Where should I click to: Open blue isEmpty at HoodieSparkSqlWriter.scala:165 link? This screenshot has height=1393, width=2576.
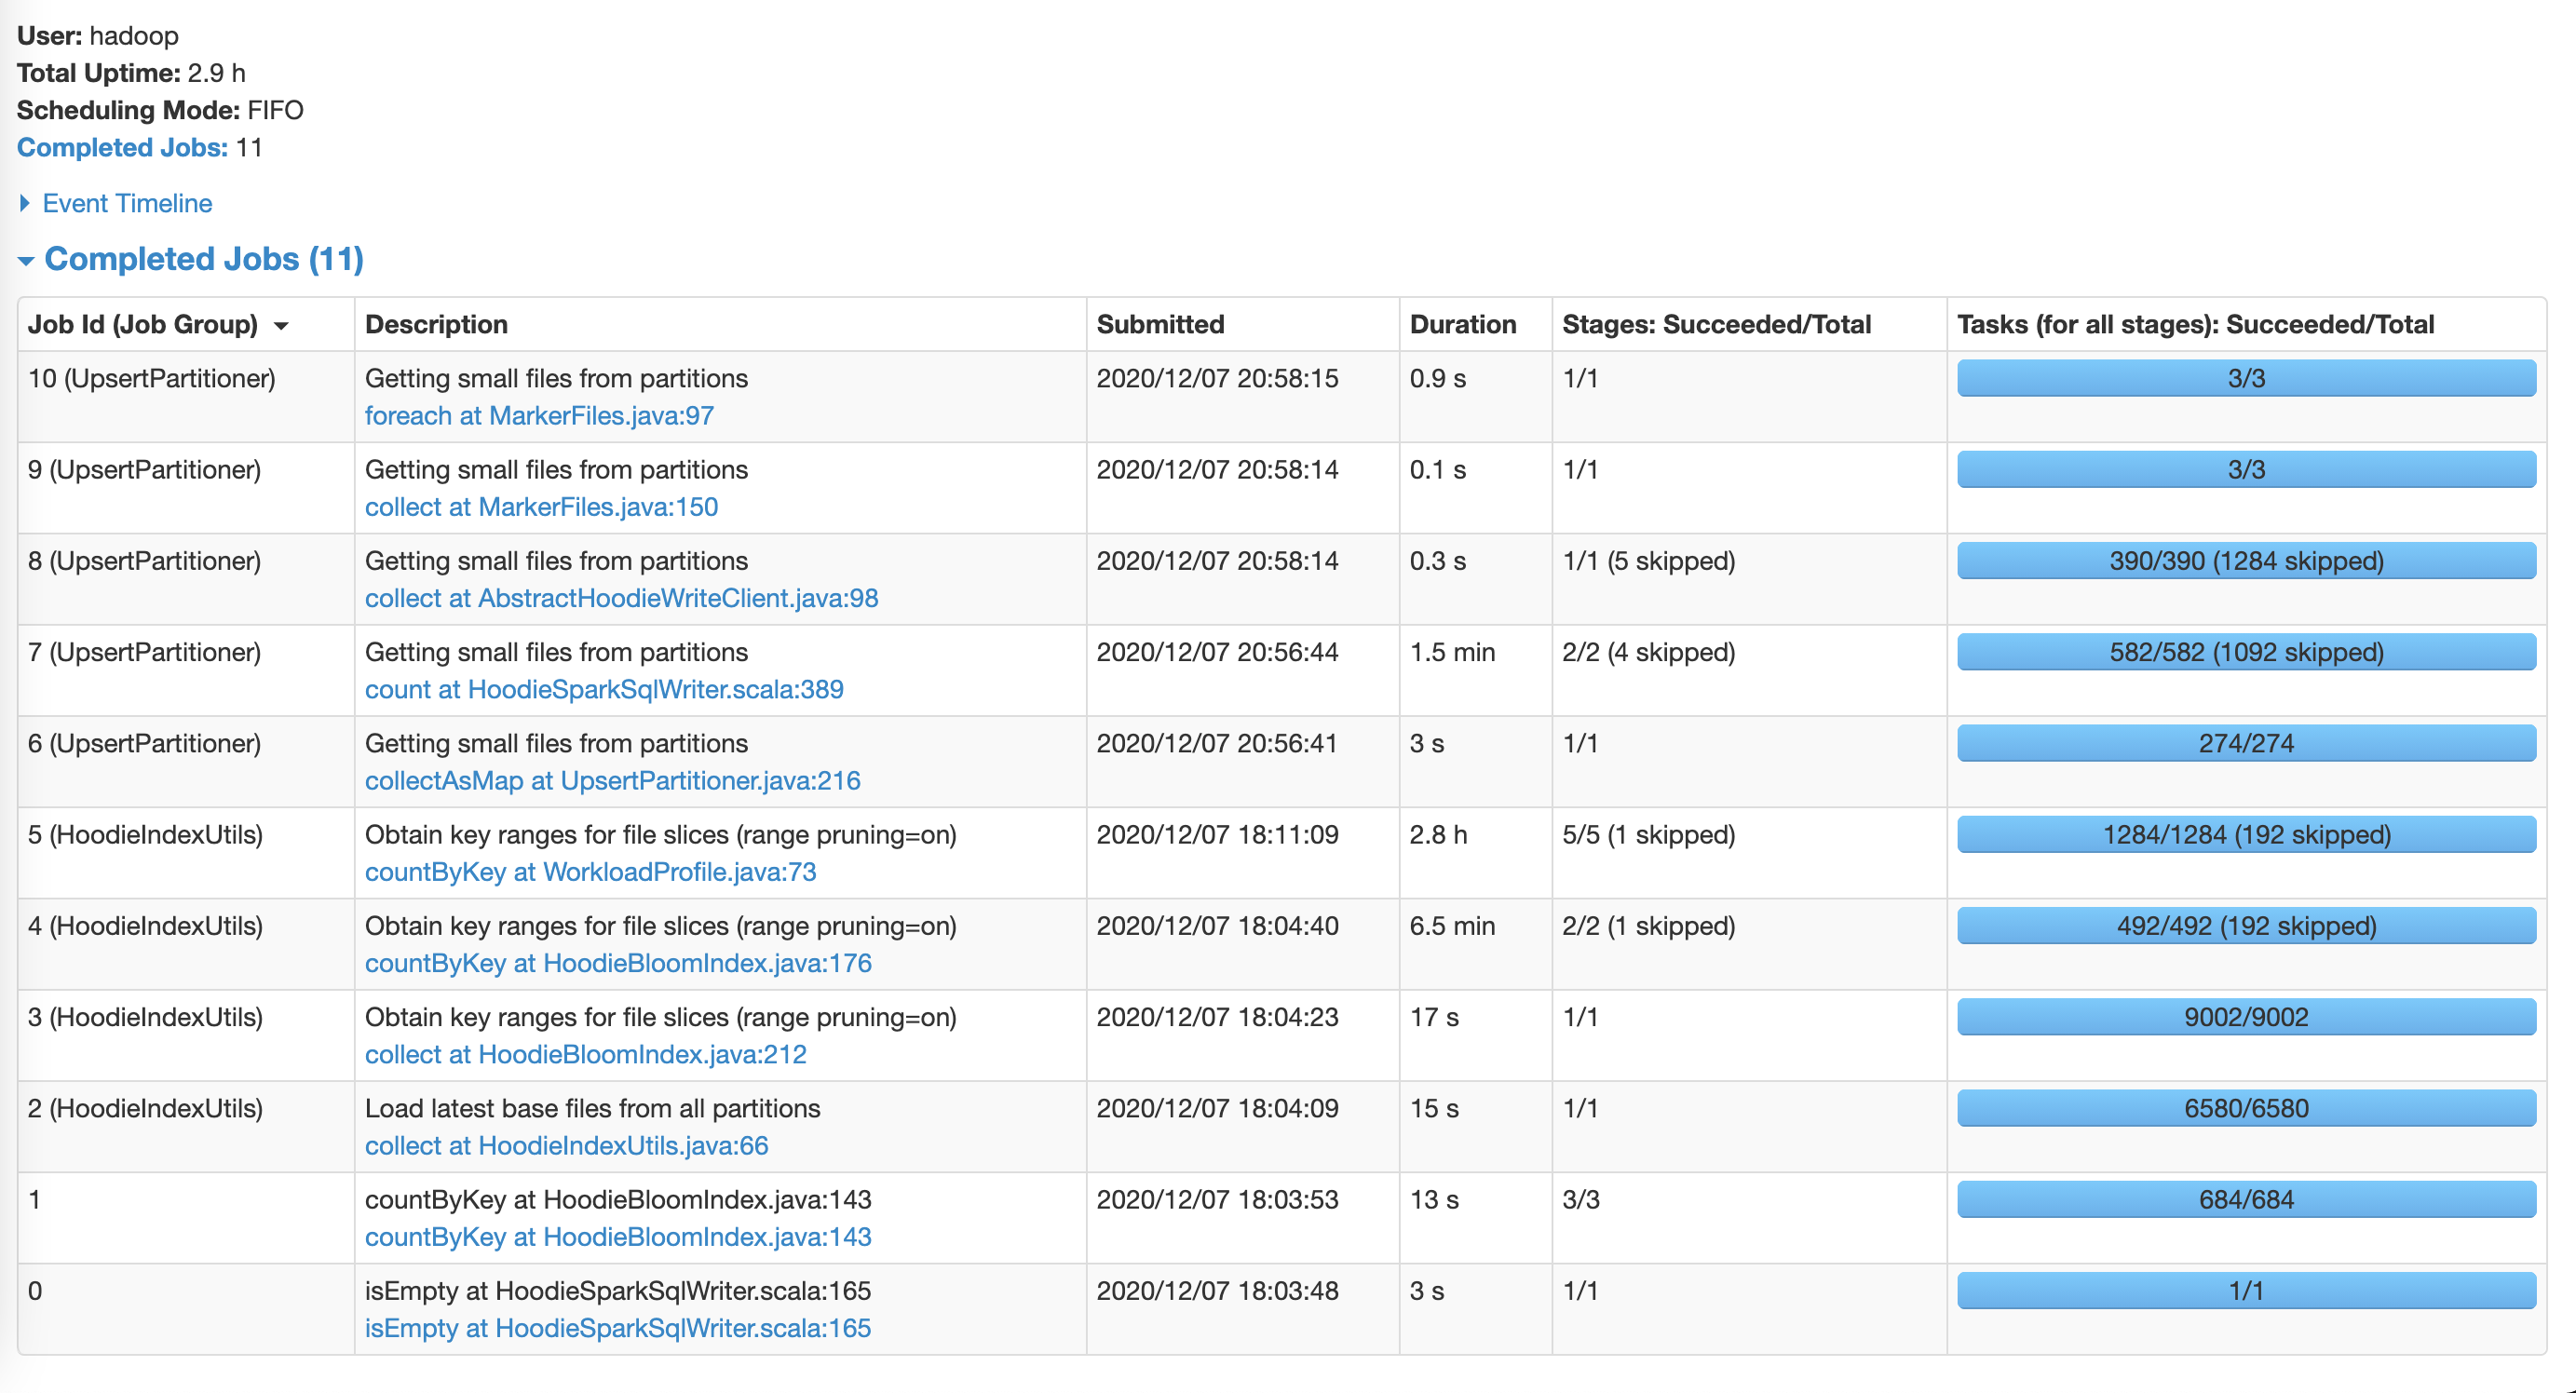point(618,1327)
